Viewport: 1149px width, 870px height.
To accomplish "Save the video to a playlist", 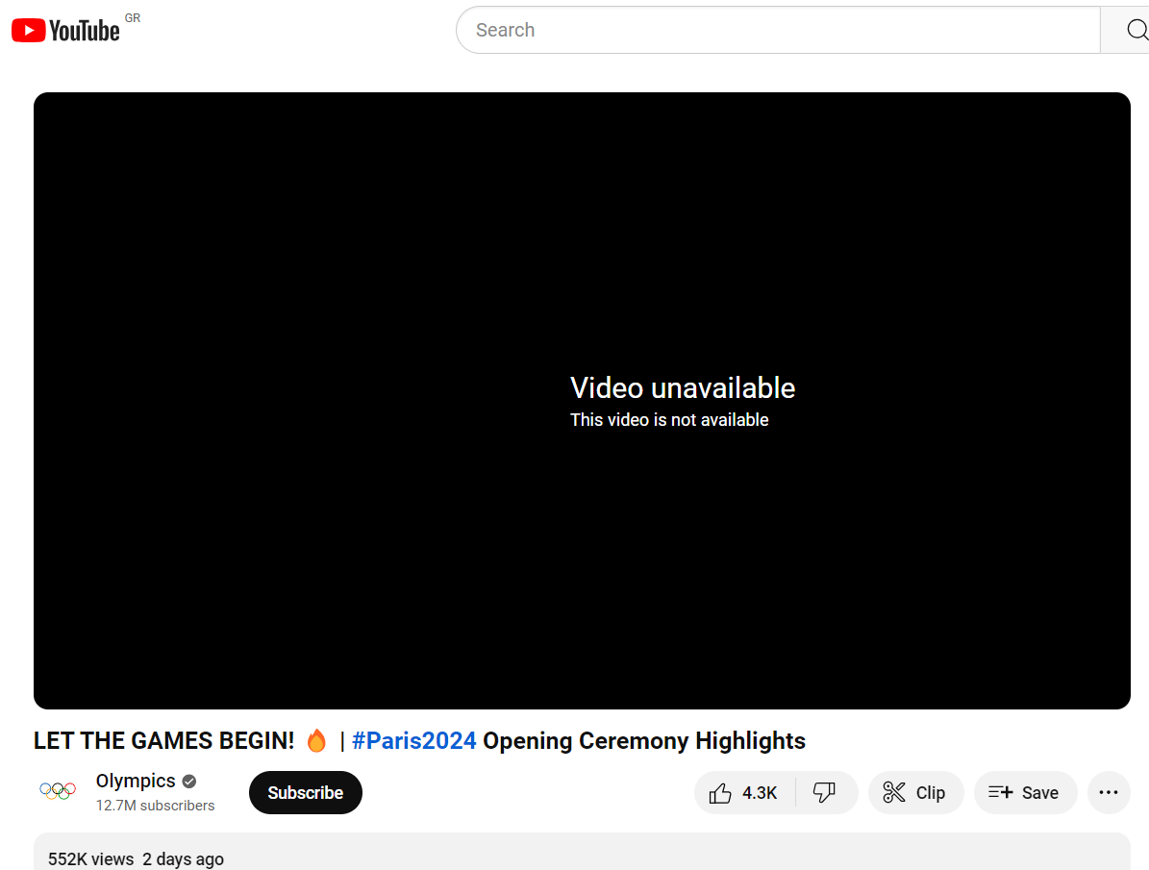I will (1025, 793).
